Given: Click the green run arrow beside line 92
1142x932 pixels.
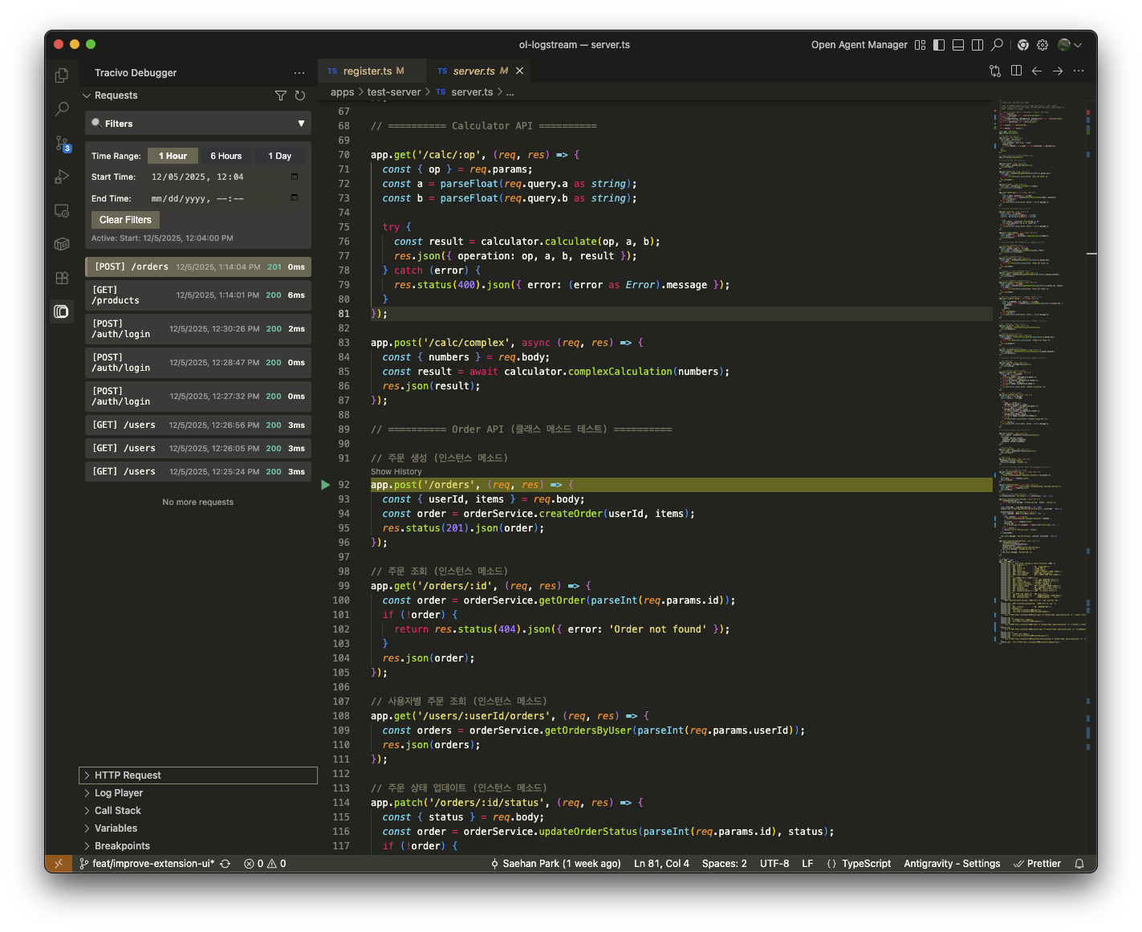Looking at the screenshot, I should [326, 485].
